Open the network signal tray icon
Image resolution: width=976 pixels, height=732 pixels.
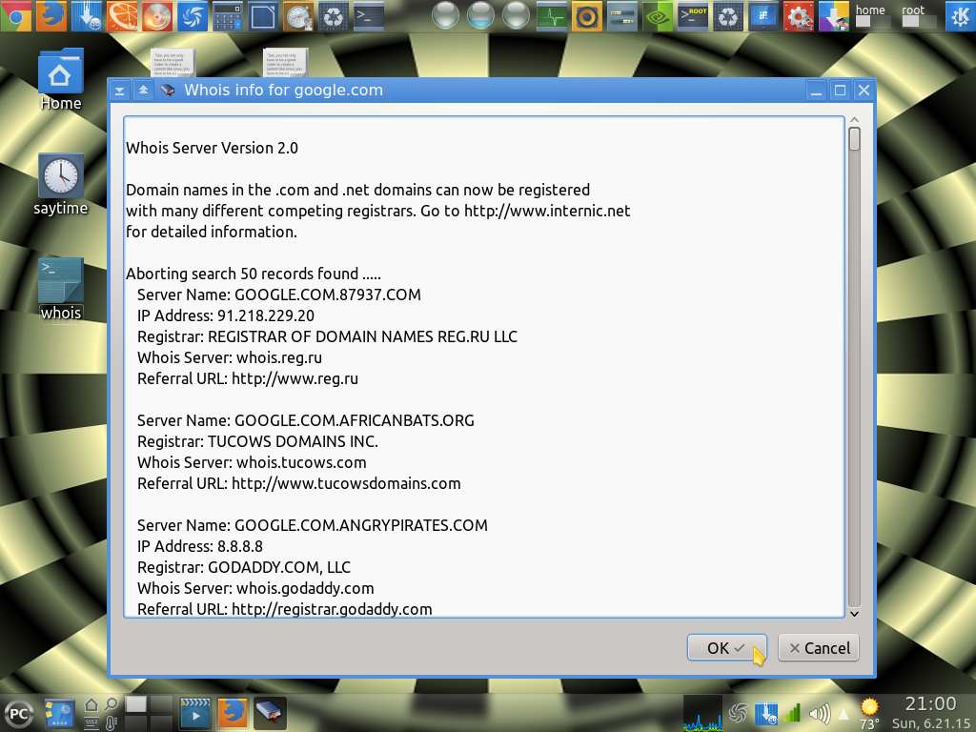pyautogui.click(x=792, y=713)
